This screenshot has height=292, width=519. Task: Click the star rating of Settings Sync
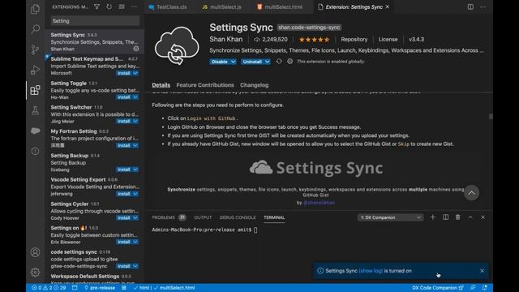pyautogui.click(x=314, y=40)
